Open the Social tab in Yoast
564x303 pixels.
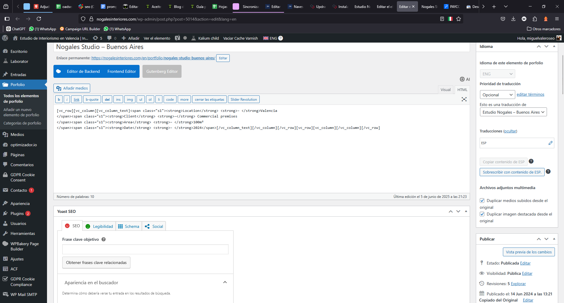154,226
